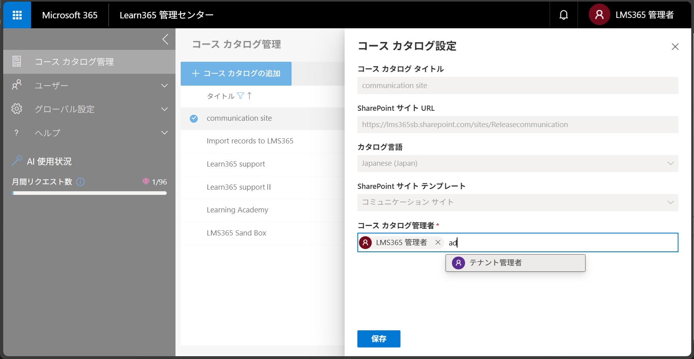
Task: Click the avatar in the LMS365 管理者 chip
Action: (365, 242)
